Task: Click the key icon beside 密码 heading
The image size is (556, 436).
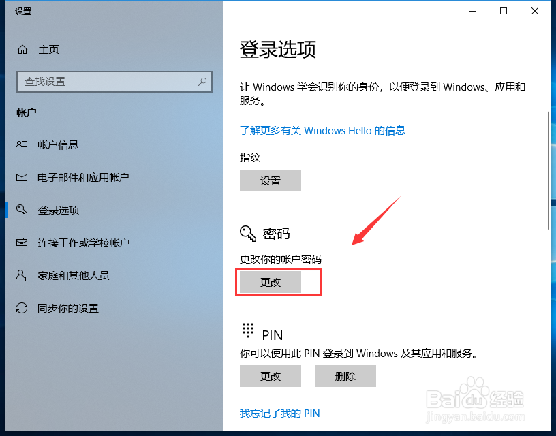Action: point(248,234)
